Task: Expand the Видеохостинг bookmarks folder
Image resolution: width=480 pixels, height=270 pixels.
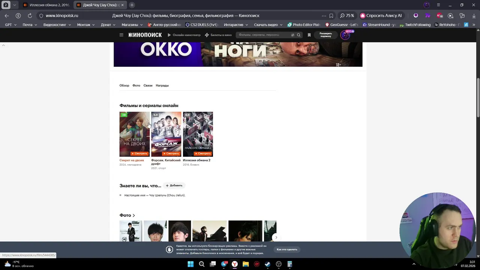Action: click(57, 25)
